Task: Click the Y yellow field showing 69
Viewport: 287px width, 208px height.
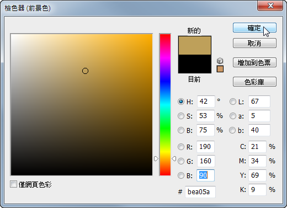Action: [x=257, y=175]
